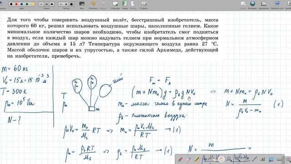Image resolution: width=291 pixels, height=164 pixels.
Task: Open the virtual keyboard tool
Action: [x=280, y=159]
